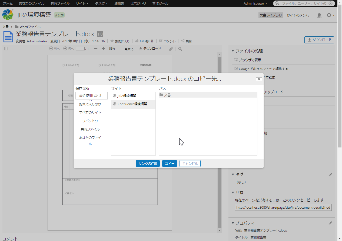Click 最大化 to maximize the viewer
342x241 pixels.
click(x=129, y=49)
